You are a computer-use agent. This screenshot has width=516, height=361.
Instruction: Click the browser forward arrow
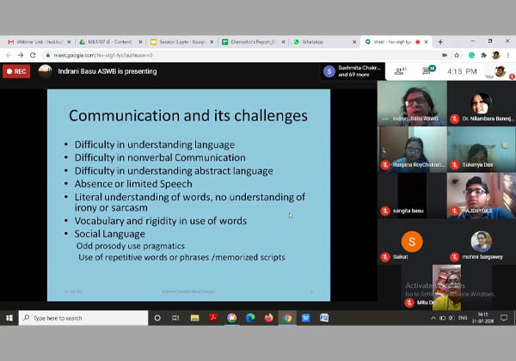[21, 55]
